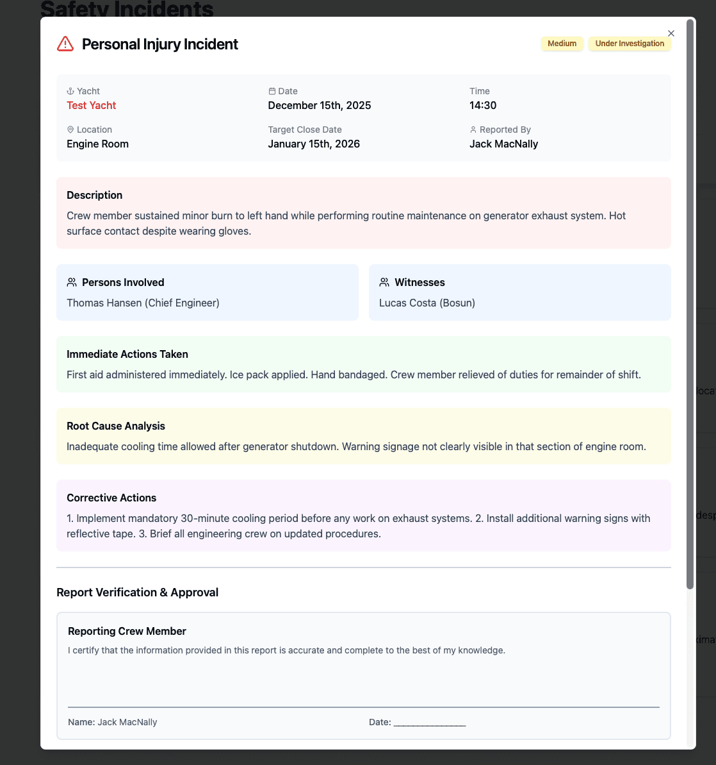Screen dimensions: 716x765
Task: Click the people icon beside Persons Involved
Action: [x=72, y=283]
